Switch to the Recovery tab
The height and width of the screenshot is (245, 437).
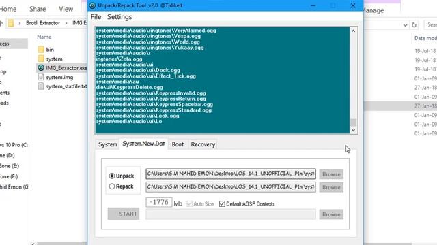[x=203, y=144]
